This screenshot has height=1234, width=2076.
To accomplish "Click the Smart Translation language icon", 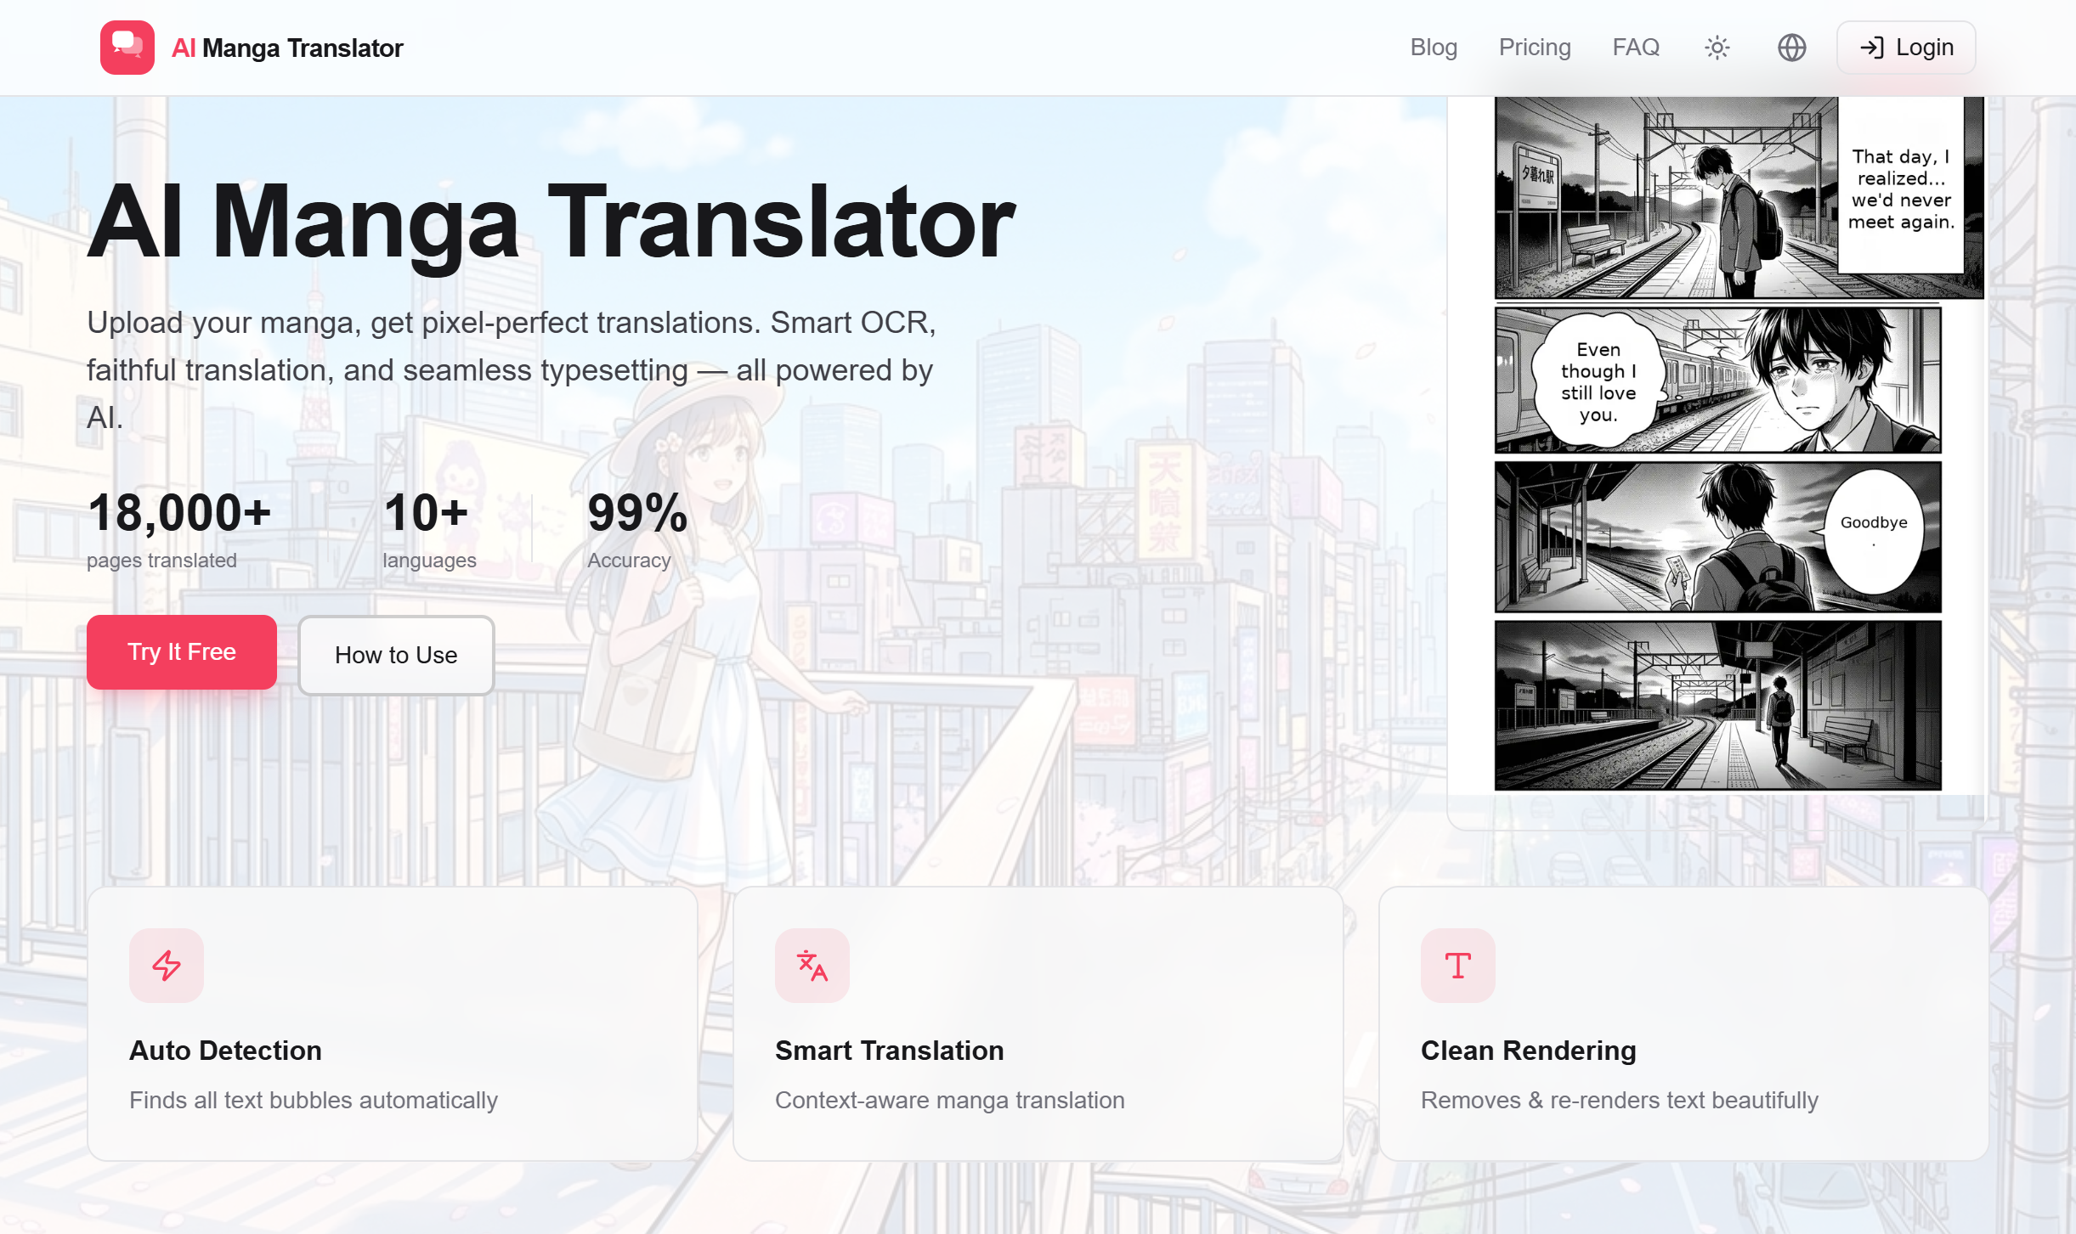I will [812, 965].
